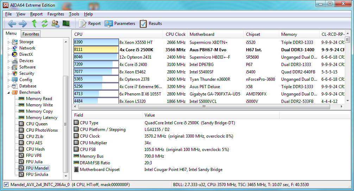Expand the Security tree node

click(x=8, y=74)
